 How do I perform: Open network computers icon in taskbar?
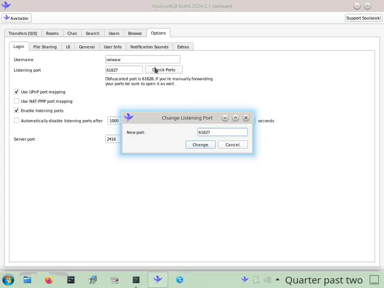93,280
